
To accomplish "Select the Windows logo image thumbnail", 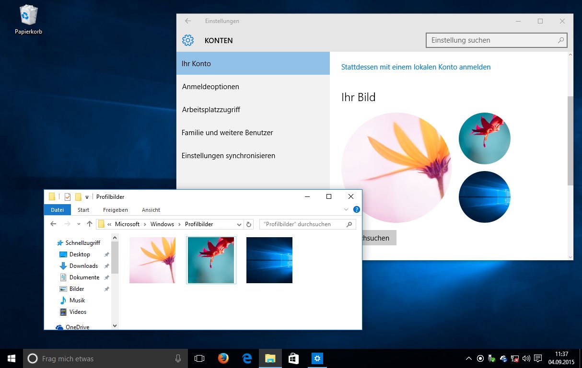I will click(269, 260).
